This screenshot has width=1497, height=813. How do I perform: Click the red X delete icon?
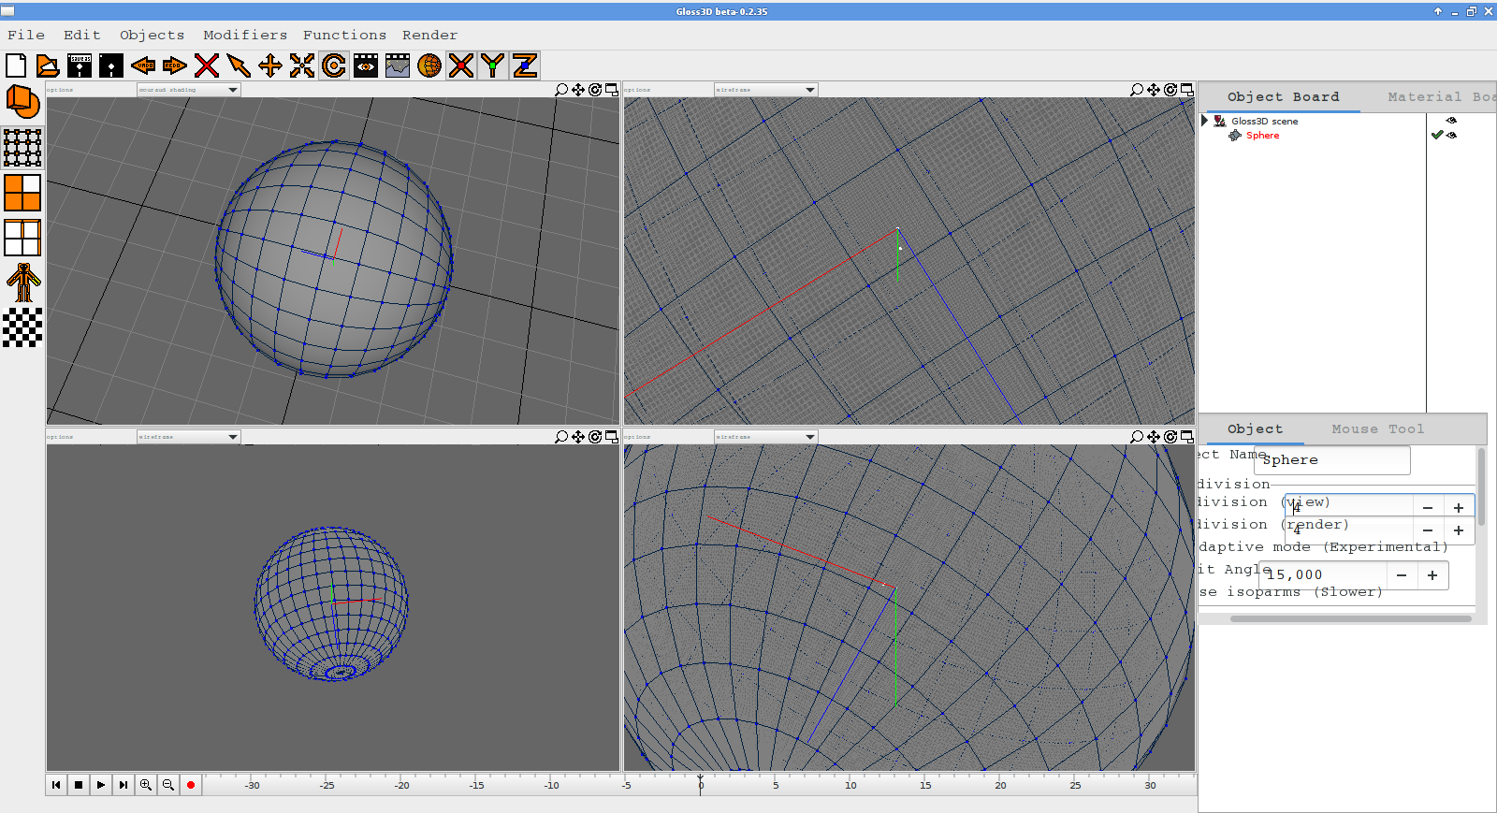click(x=207, y=65)
